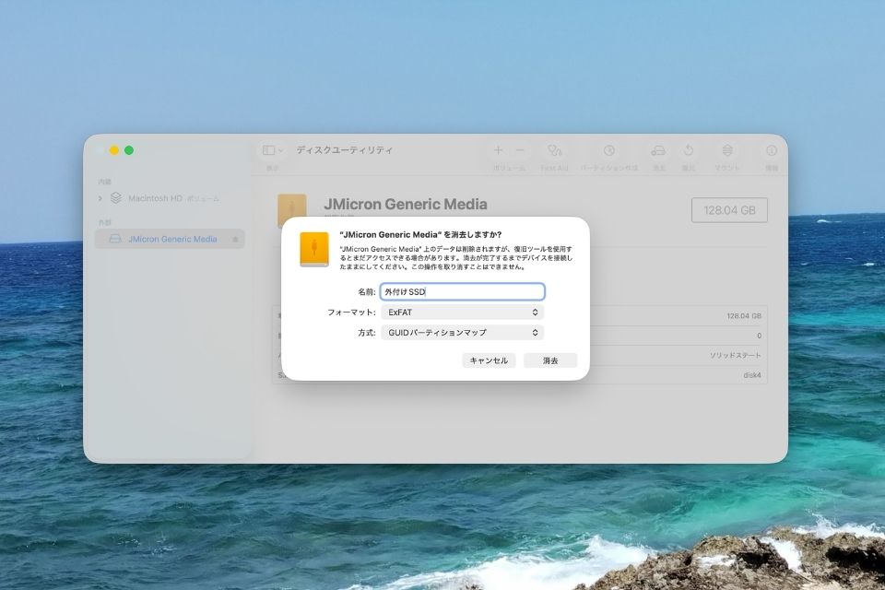Click the 消去 (Erase) button in the dialog
The height and width of the screenshot is (590, 885).
pyautogui.click(x=550, y=360)
